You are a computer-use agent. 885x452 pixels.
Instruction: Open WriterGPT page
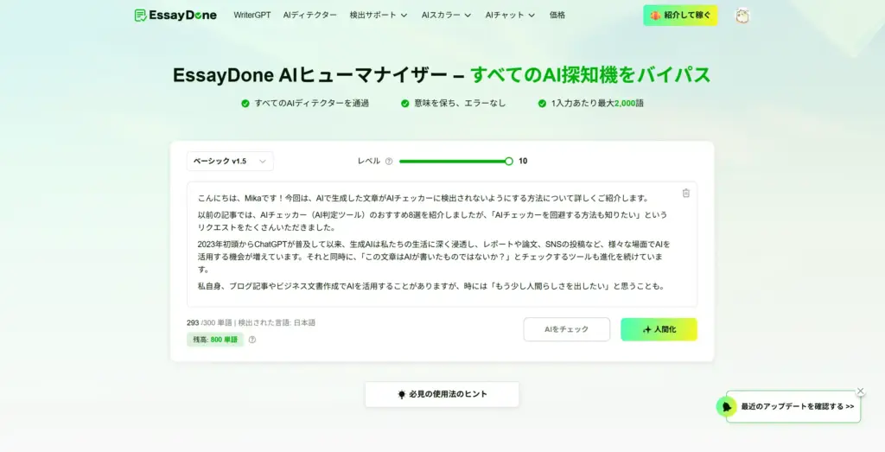click(251, 16)
